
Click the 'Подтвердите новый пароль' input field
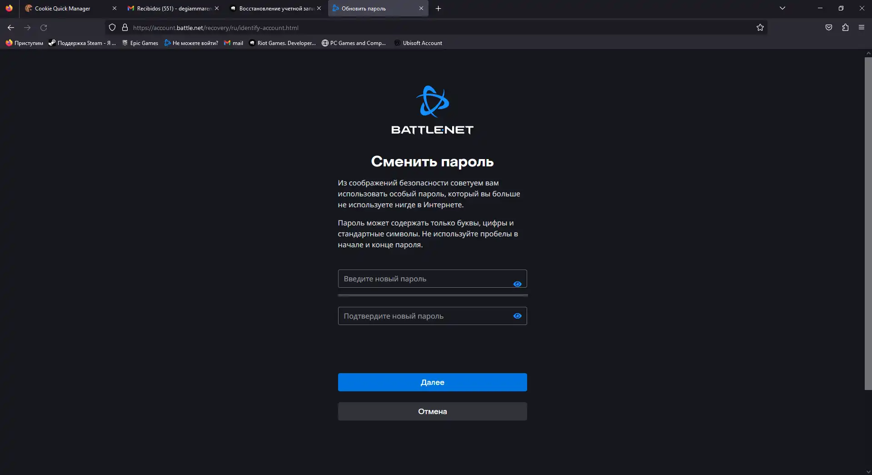click(x=432, y=316)
